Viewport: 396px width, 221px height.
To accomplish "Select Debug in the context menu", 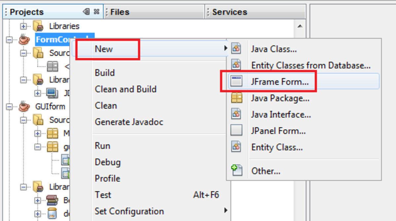I will tap(108, 162).
